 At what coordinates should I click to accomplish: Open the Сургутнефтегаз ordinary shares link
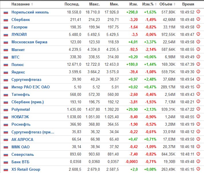(x=26, y=79)
